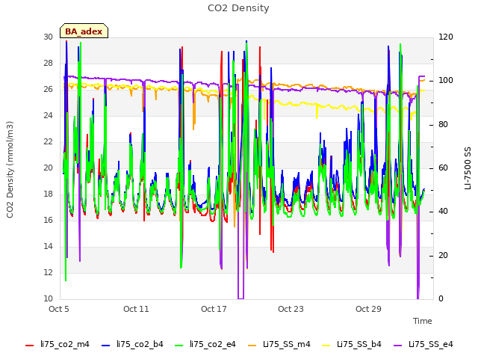The height and width of the screenshot is (359, 478).
Task: Toggle the Li75_SS_m4 legend entry
Action: click(x=279, y=345)
